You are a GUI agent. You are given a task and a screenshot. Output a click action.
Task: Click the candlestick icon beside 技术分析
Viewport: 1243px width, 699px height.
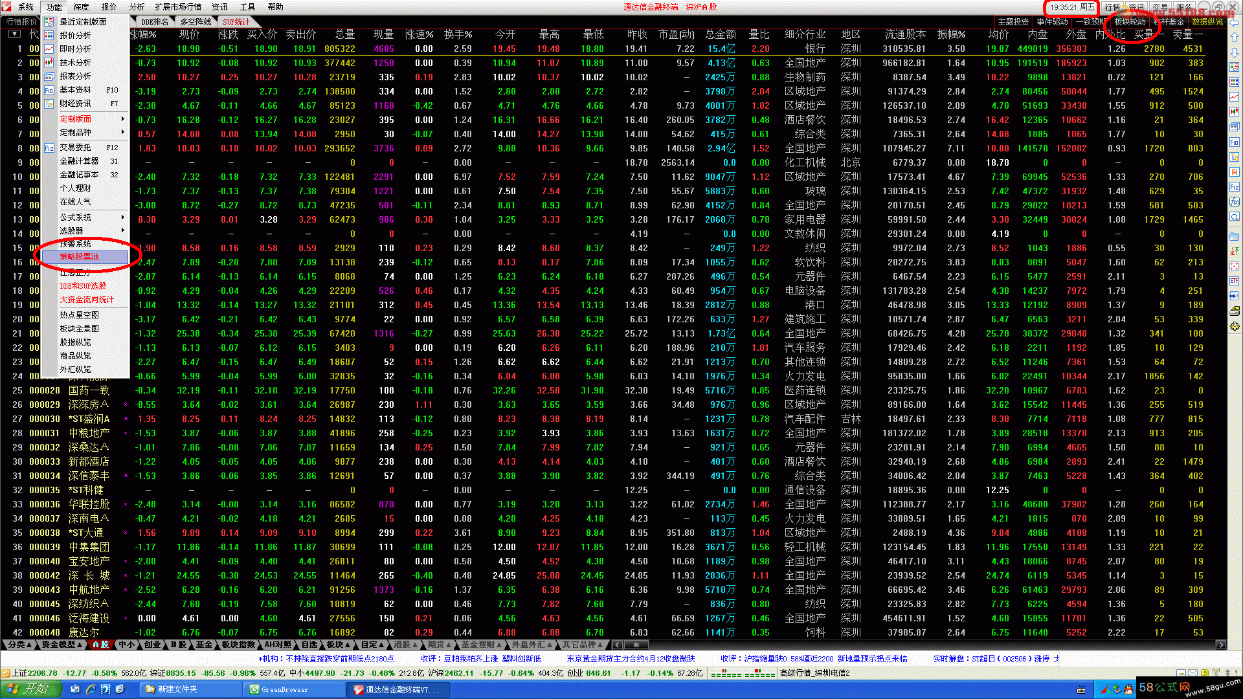pyautogui.click(x=49, y=62)
